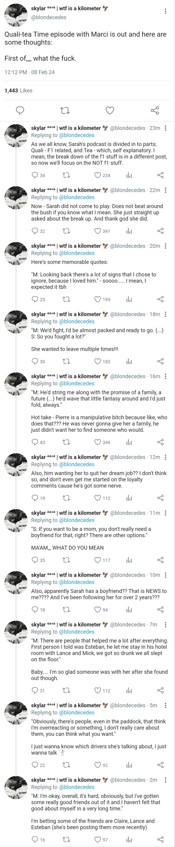Retweet the main Quali-tea Time tweet
This screenshot has height=847, width=175.
65,111
